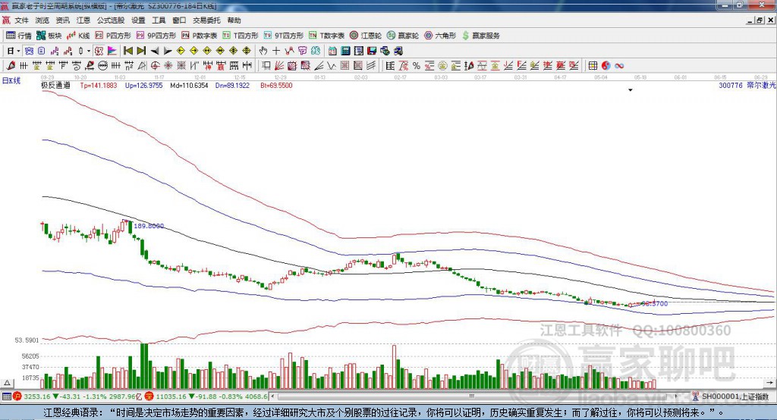777x420 pixels.
Task: Click the 极反通道 indicator label
Action: point(55,85)
